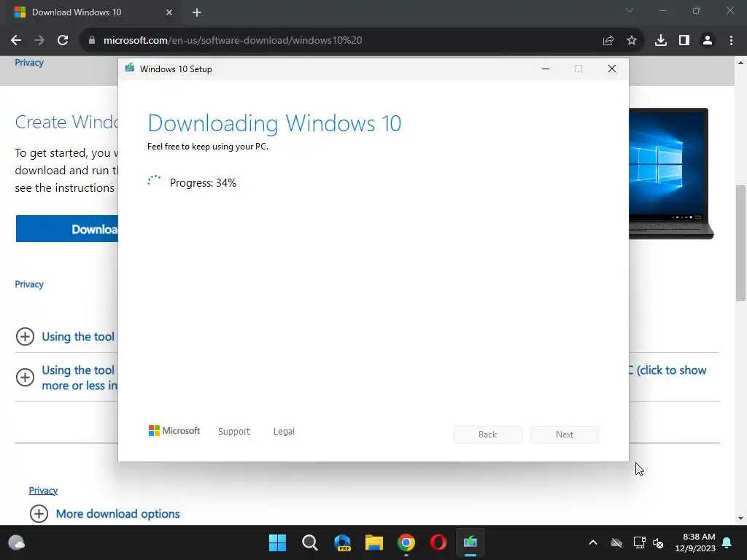The width and height of the screenshot is (747, 560).
Task: Click muted volume tray icon
Action: coord(658,542)
